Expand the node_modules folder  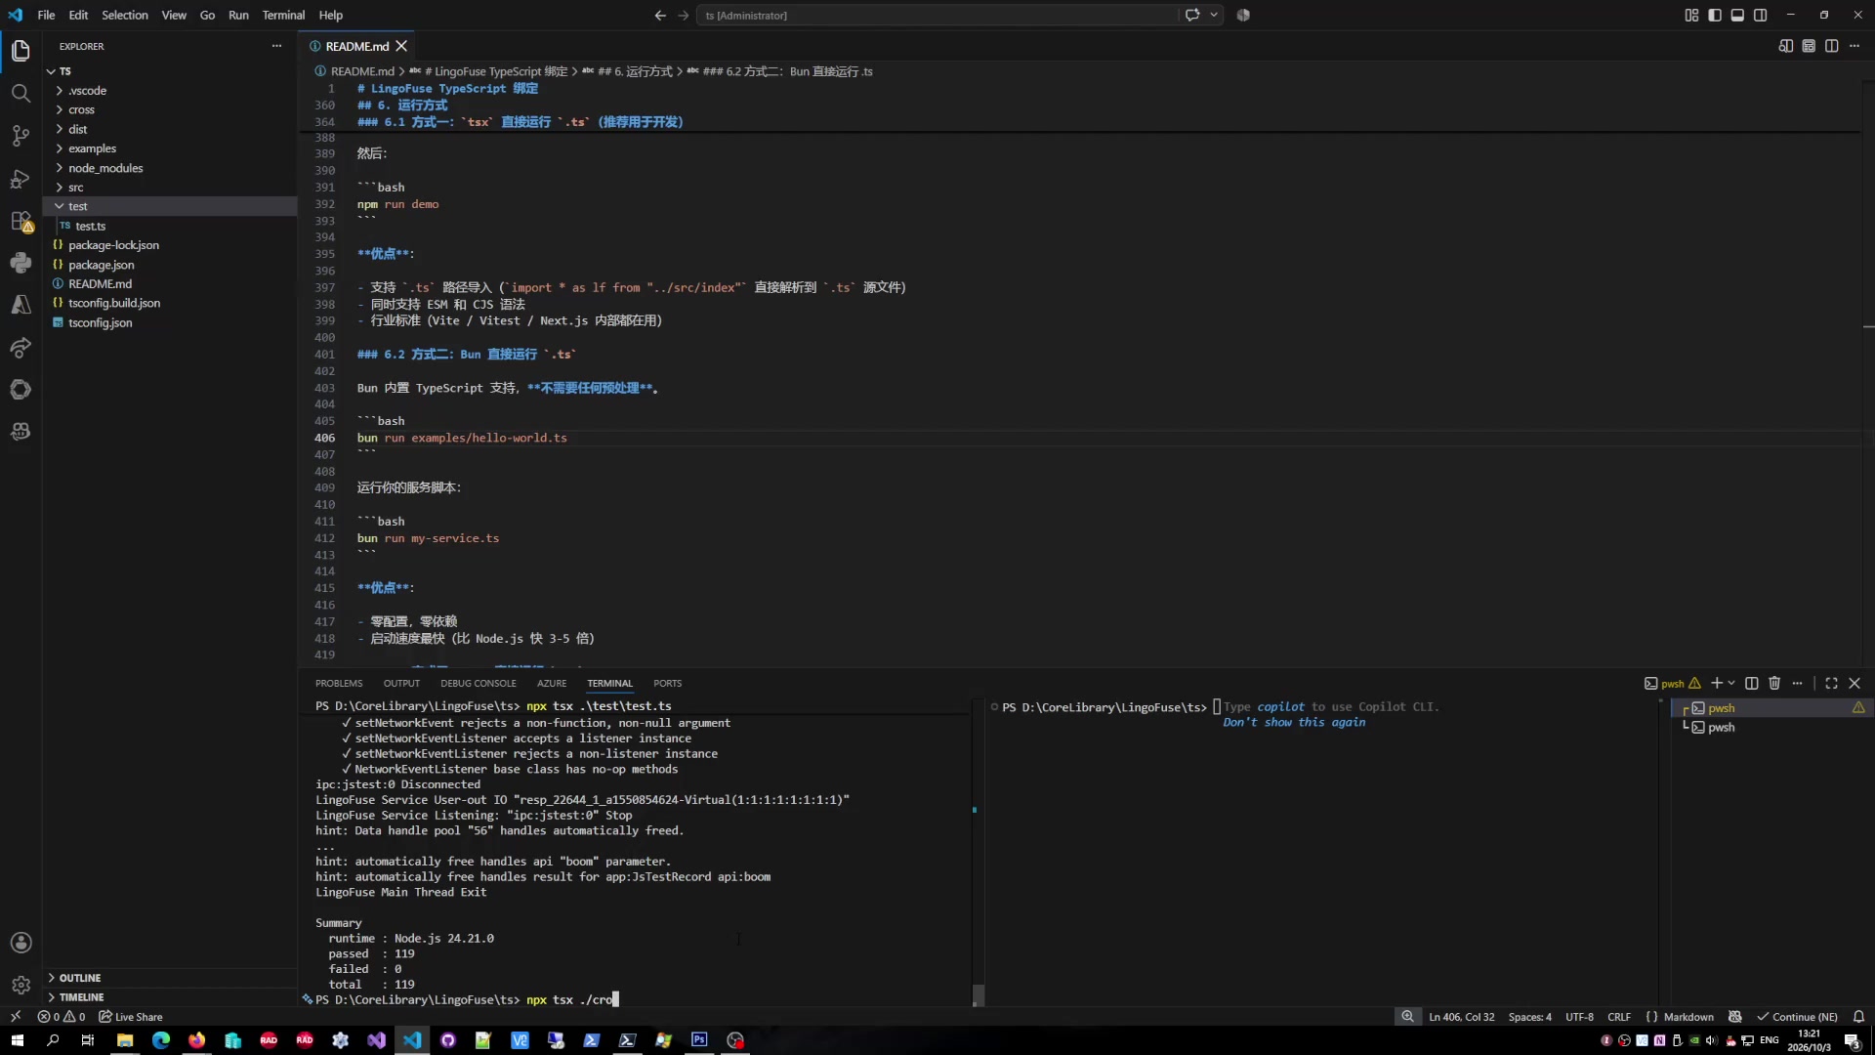pos(169,168)
